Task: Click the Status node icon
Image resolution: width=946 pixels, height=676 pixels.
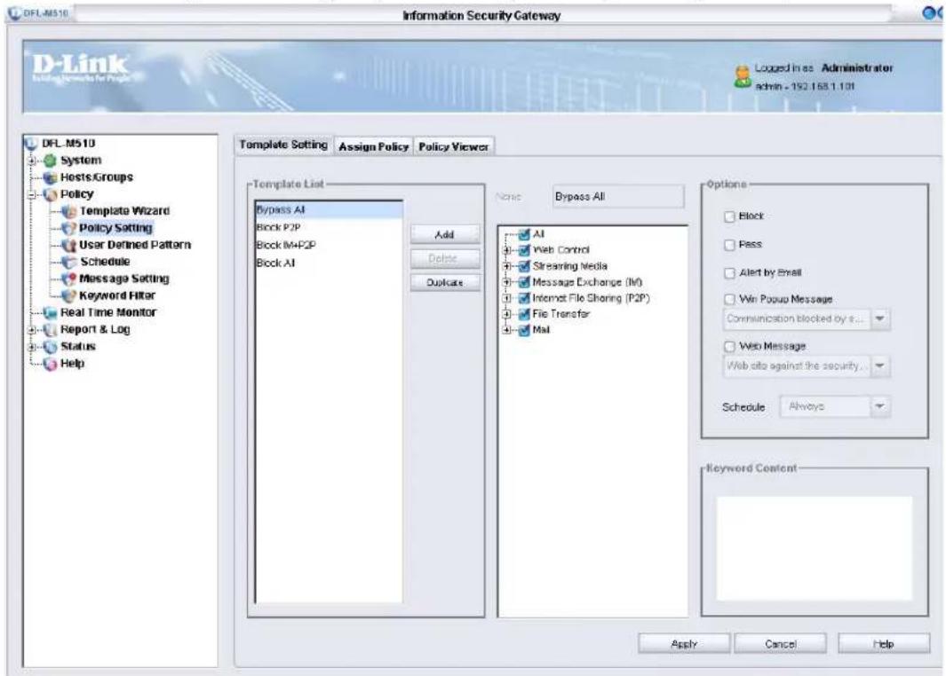Action: tap(50, 347)
